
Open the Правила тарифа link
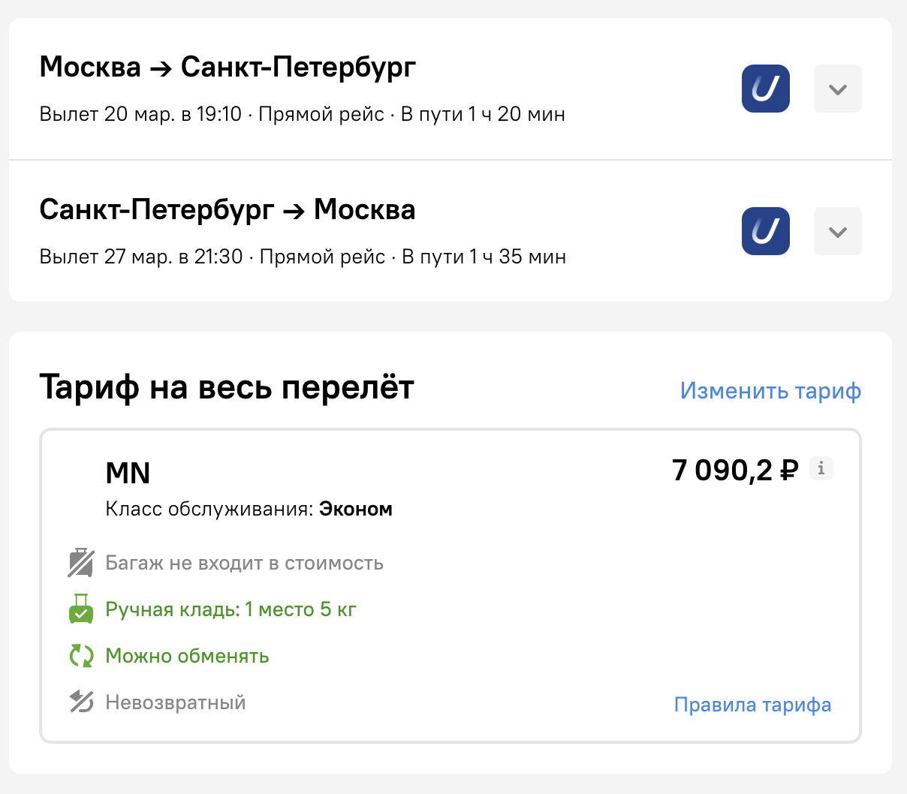tap(752, 705)
